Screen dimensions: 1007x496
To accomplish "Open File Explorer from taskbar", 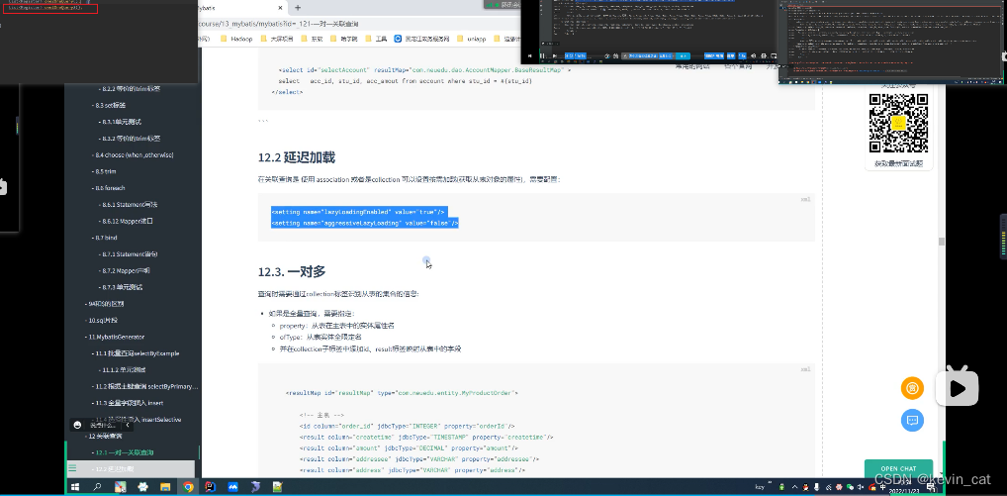I will 165,486.
